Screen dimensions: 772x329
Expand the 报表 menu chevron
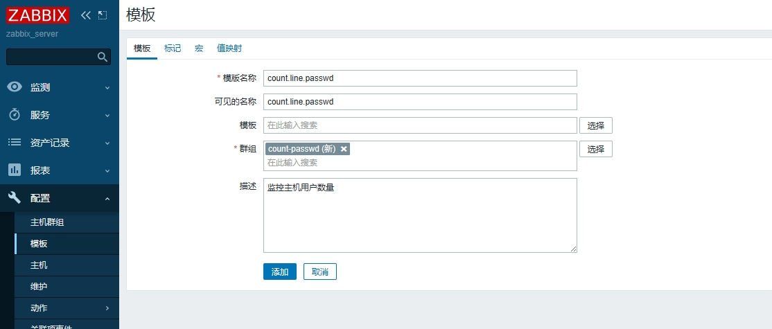coord(107,171)
